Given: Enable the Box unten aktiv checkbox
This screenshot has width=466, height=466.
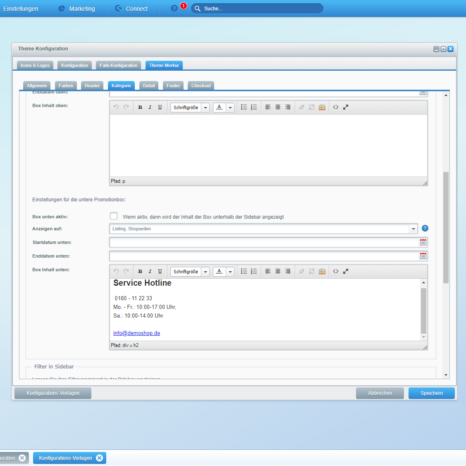Looking at the screenshot, I should 114,216.
